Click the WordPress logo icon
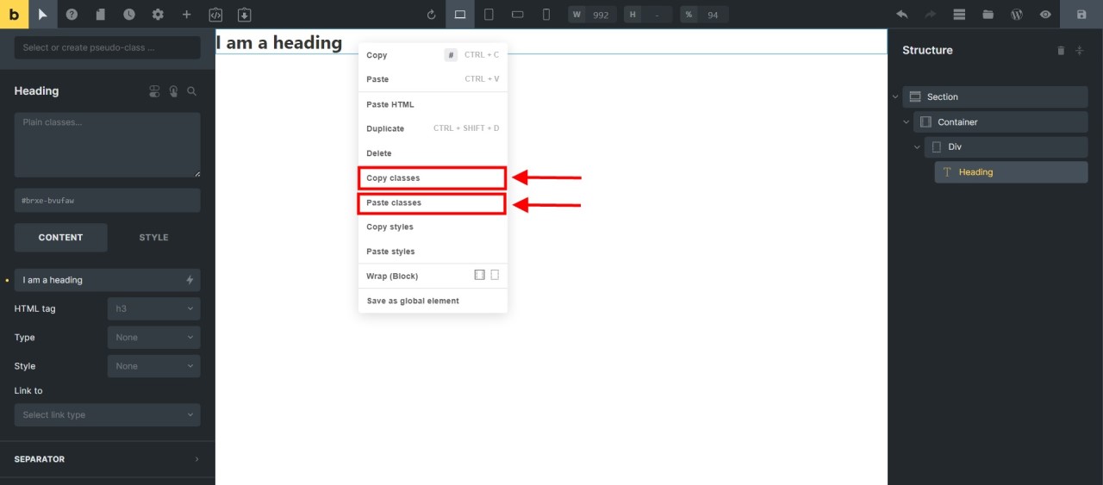This screenshot has width=1103, height=485. (1017, 15)
